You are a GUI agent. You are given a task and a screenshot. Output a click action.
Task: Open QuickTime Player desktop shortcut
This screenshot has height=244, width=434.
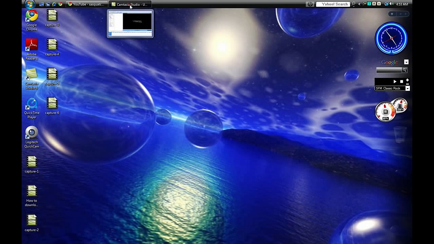point(32,108)
